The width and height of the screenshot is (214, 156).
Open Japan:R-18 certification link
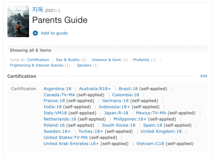coord(116,113)
